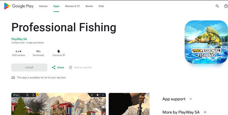The image size is (228, 115).
Task: Click the 4.6 star rating
Action: [x=19, y=51]
